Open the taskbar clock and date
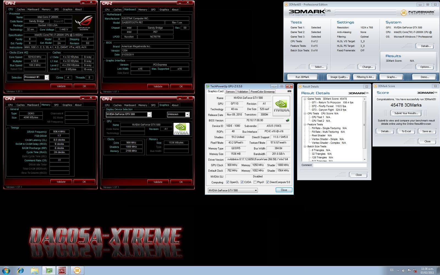Viewport: 440px width, 275px height. 427,271
